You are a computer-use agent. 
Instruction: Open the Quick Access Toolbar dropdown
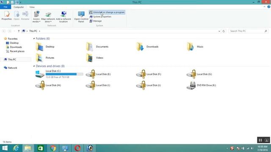[21, 3]
